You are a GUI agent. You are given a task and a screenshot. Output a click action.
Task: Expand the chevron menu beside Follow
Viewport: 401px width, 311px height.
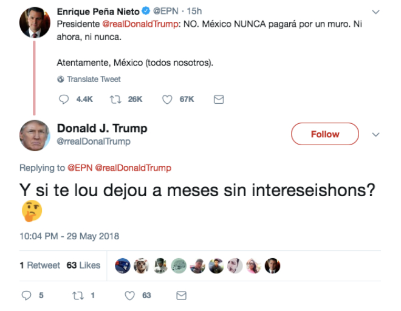pyautogui.click(x=375, y=134)
